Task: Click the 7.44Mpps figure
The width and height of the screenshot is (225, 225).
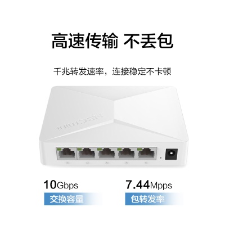Action: (x=148, y=184)
